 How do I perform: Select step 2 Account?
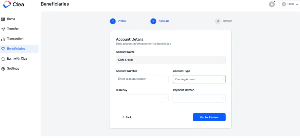click(160, 21)
